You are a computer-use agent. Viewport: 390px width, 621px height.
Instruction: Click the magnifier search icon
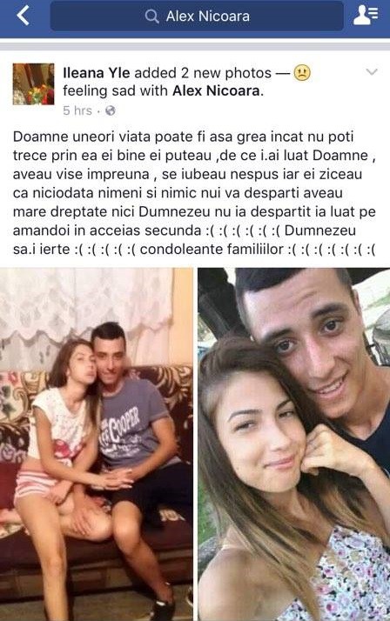click(151, 17)
